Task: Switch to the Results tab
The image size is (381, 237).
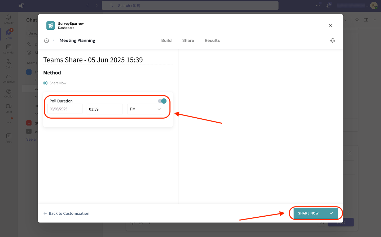Action: 212,41
